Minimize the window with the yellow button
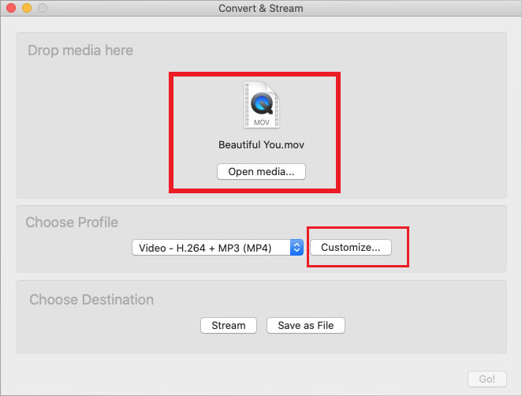522x396 pixels. pos(27,9)
